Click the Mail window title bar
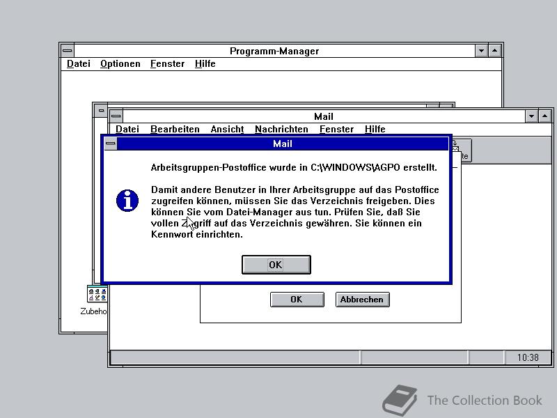Viewport: 557px width, 418px height. (324, 116)
